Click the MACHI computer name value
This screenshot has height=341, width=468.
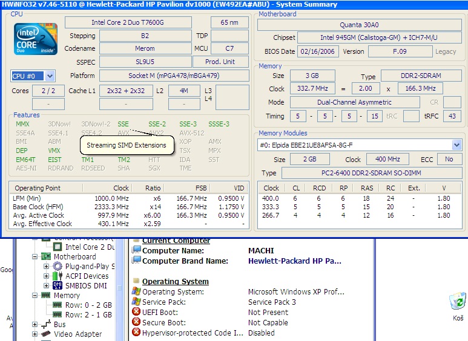261,251
